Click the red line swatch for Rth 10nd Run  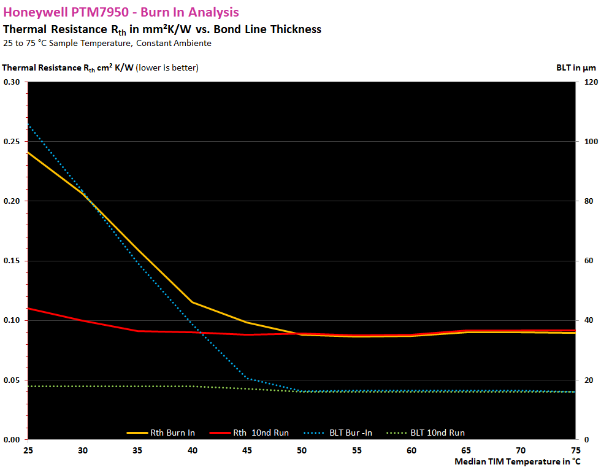[x=220, y=433]
